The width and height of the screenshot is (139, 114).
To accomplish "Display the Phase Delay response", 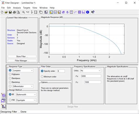I will [x=67, y=12].
